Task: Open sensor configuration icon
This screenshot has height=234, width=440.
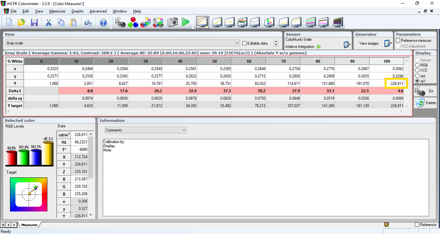Action: 346,44
